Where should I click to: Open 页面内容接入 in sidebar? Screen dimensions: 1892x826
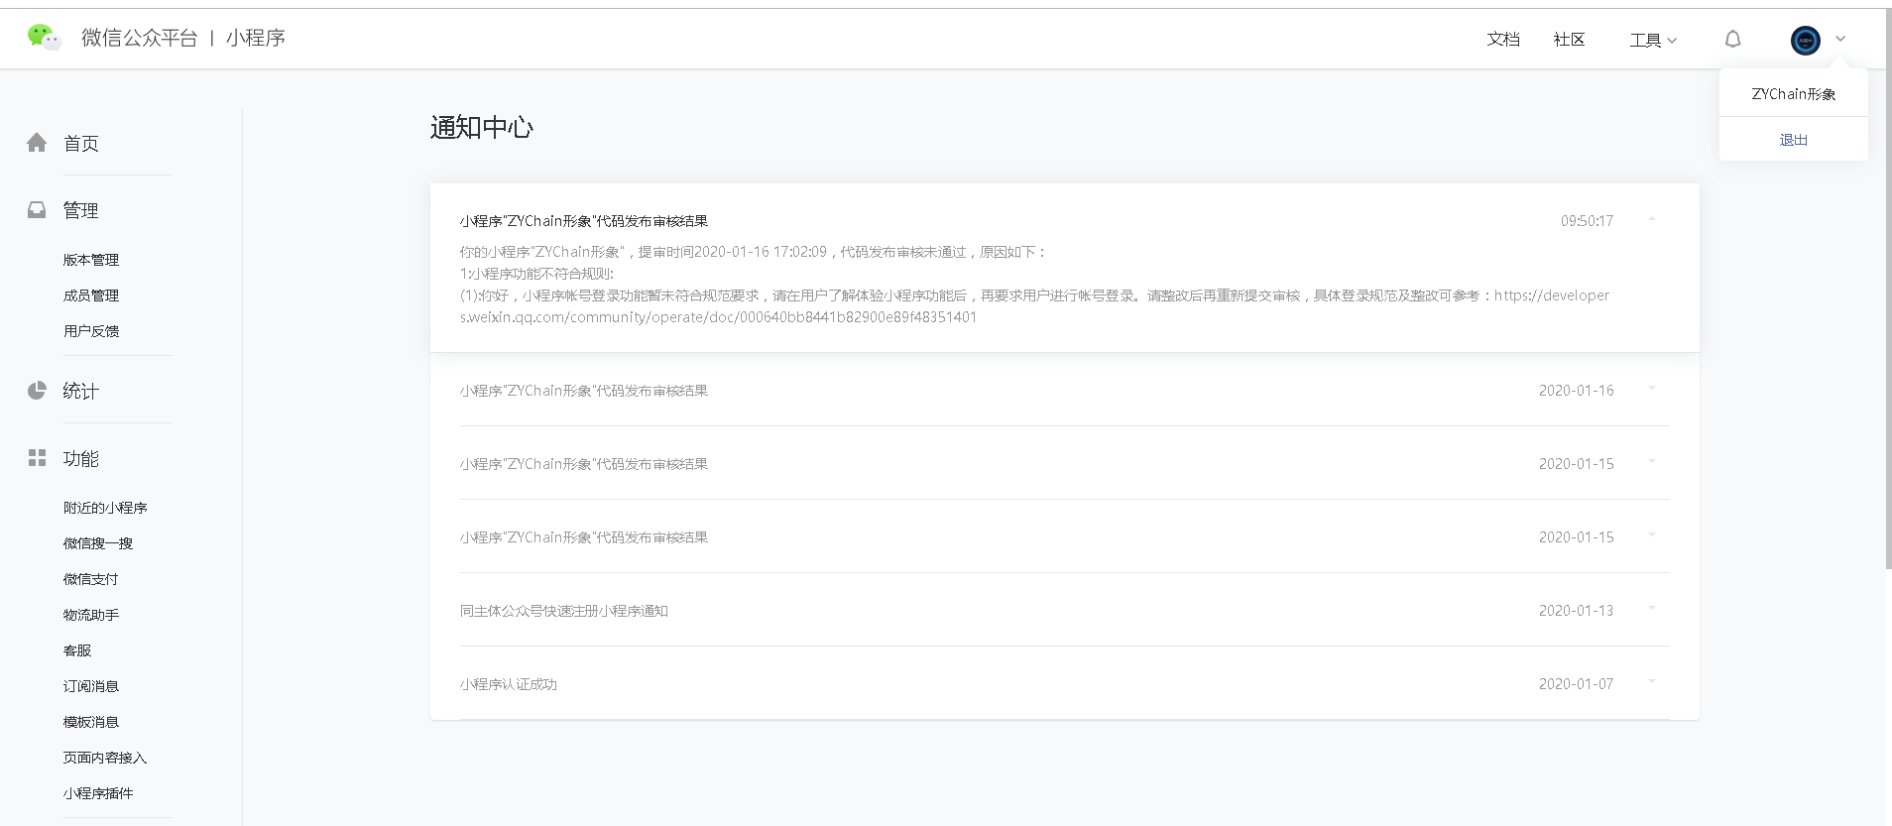105,758
